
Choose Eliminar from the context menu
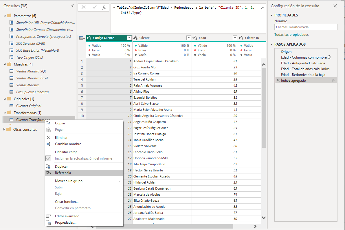tap(61, 138)
